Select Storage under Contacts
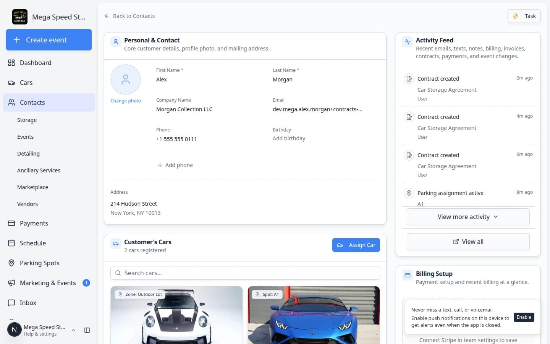The image size is (550, 344). (x=27, y=120)
